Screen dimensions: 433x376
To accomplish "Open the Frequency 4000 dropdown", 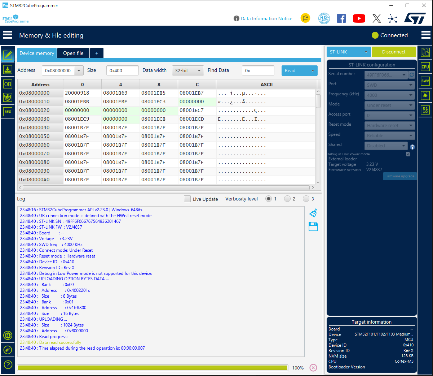I will pos(389,95).
